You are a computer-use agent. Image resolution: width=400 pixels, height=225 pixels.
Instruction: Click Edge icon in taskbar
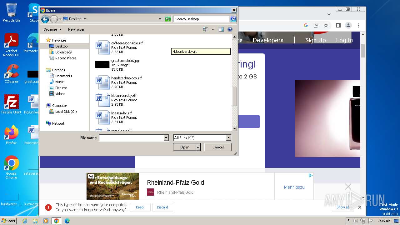pos(67,221)
